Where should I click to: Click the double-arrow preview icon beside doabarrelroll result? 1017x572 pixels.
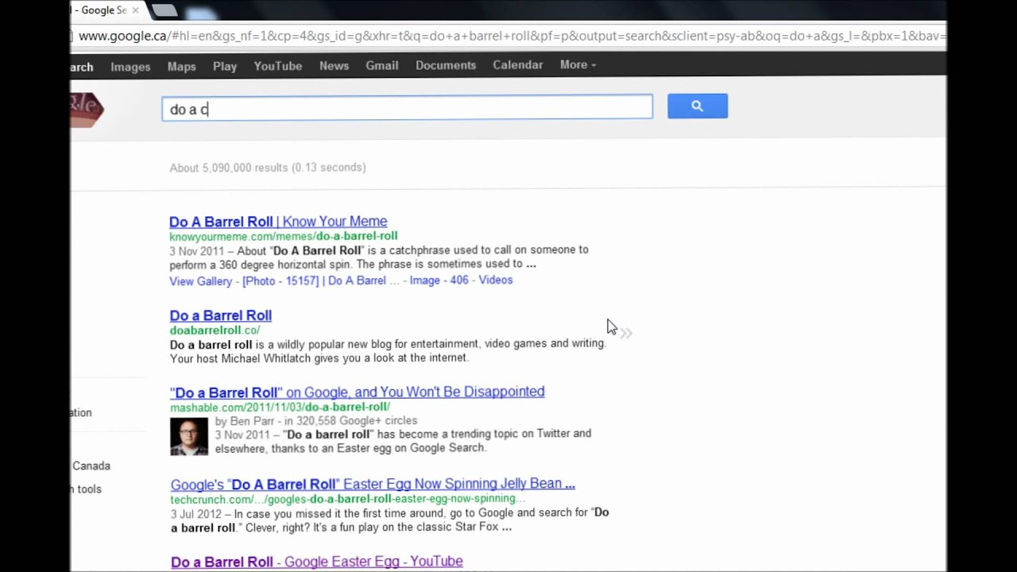click(626, 334)
